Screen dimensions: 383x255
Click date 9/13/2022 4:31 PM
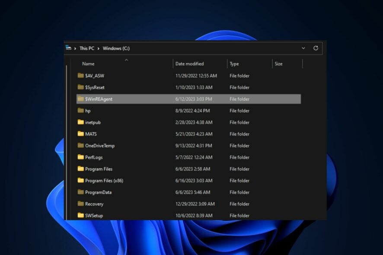pyautogui.click(x=194, y=146)
